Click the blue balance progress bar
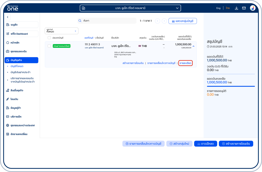Screen dimensions: 262x172 click(x=231, y=86)
